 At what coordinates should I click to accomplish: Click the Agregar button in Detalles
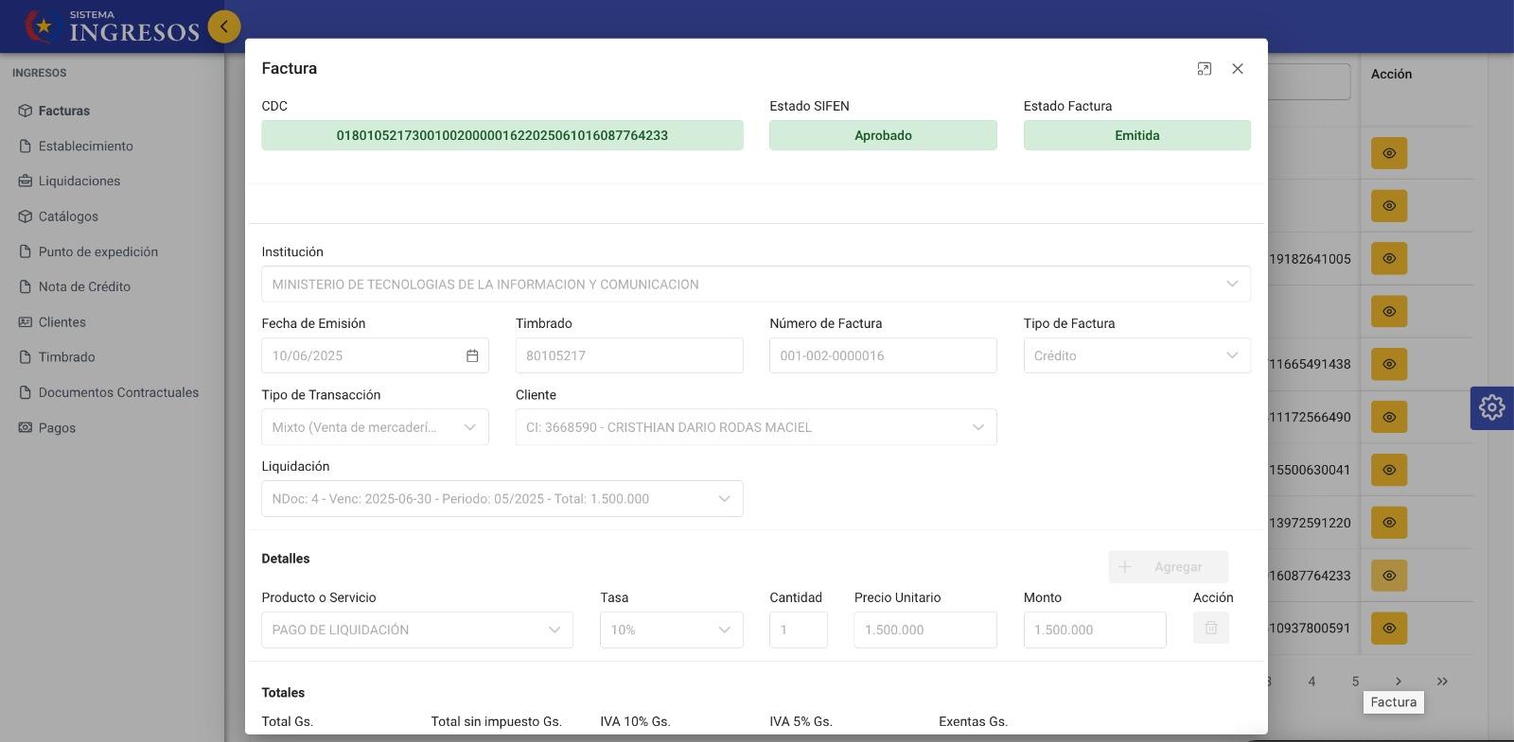(1168, 567)
